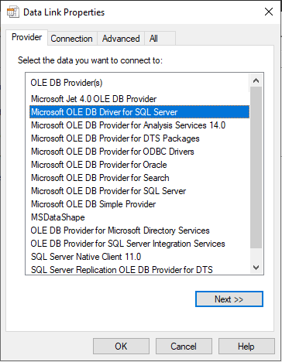Click the Cancel button
The width and height of the screenshot is (282, 362).
click(184, 347)
